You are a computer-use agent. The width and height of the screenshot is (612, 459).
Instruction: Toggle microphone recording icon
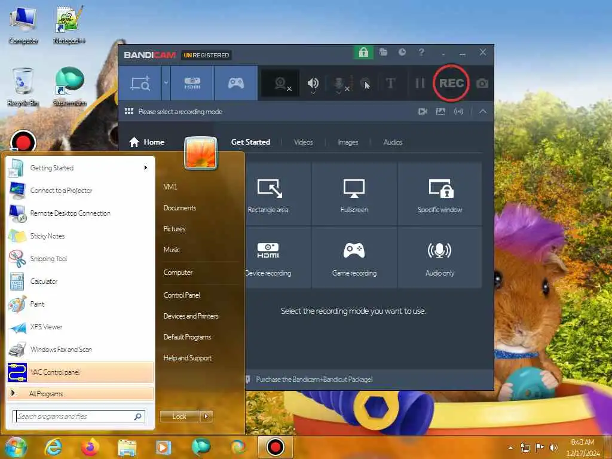click(339, 84)
